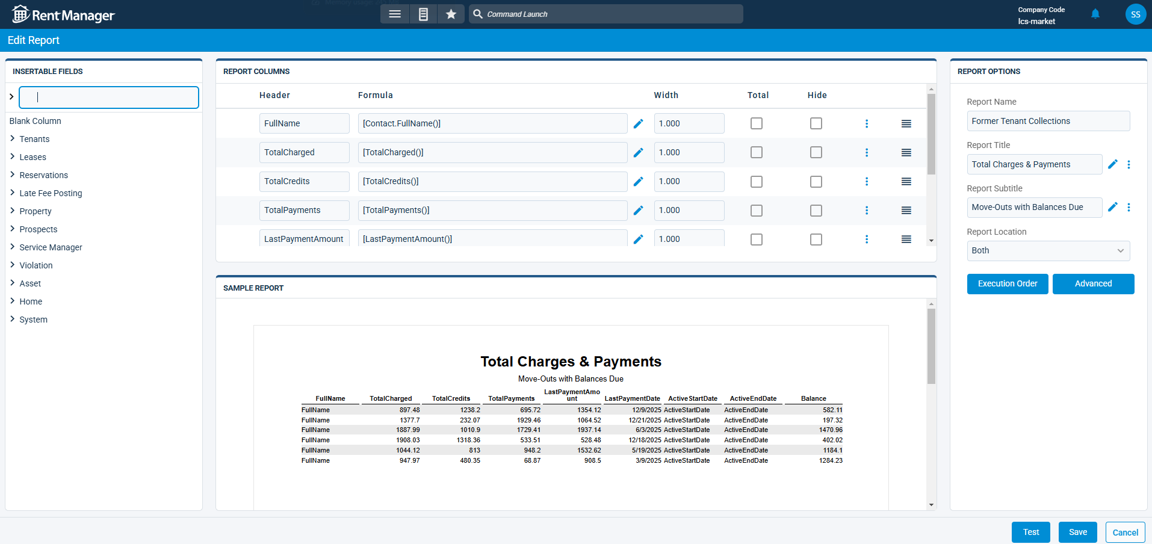Click the reports icon beside the hamburger menu
Viewport: 1152px width, 544px height.
[423, 14]
